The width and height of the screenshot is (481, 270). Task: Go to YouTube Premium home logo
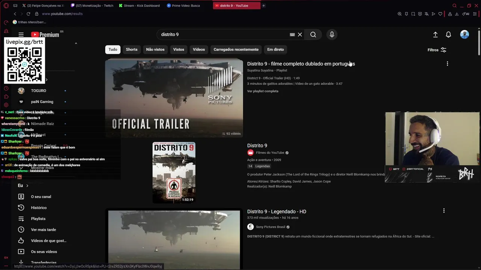[45, 34]
